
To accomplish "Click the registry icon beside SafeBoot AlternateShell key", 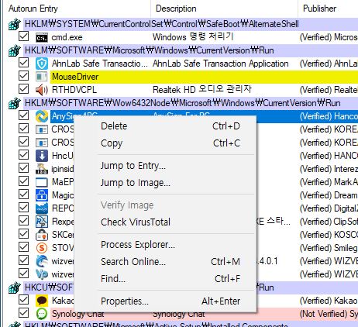I will click(x=14, y=24).
